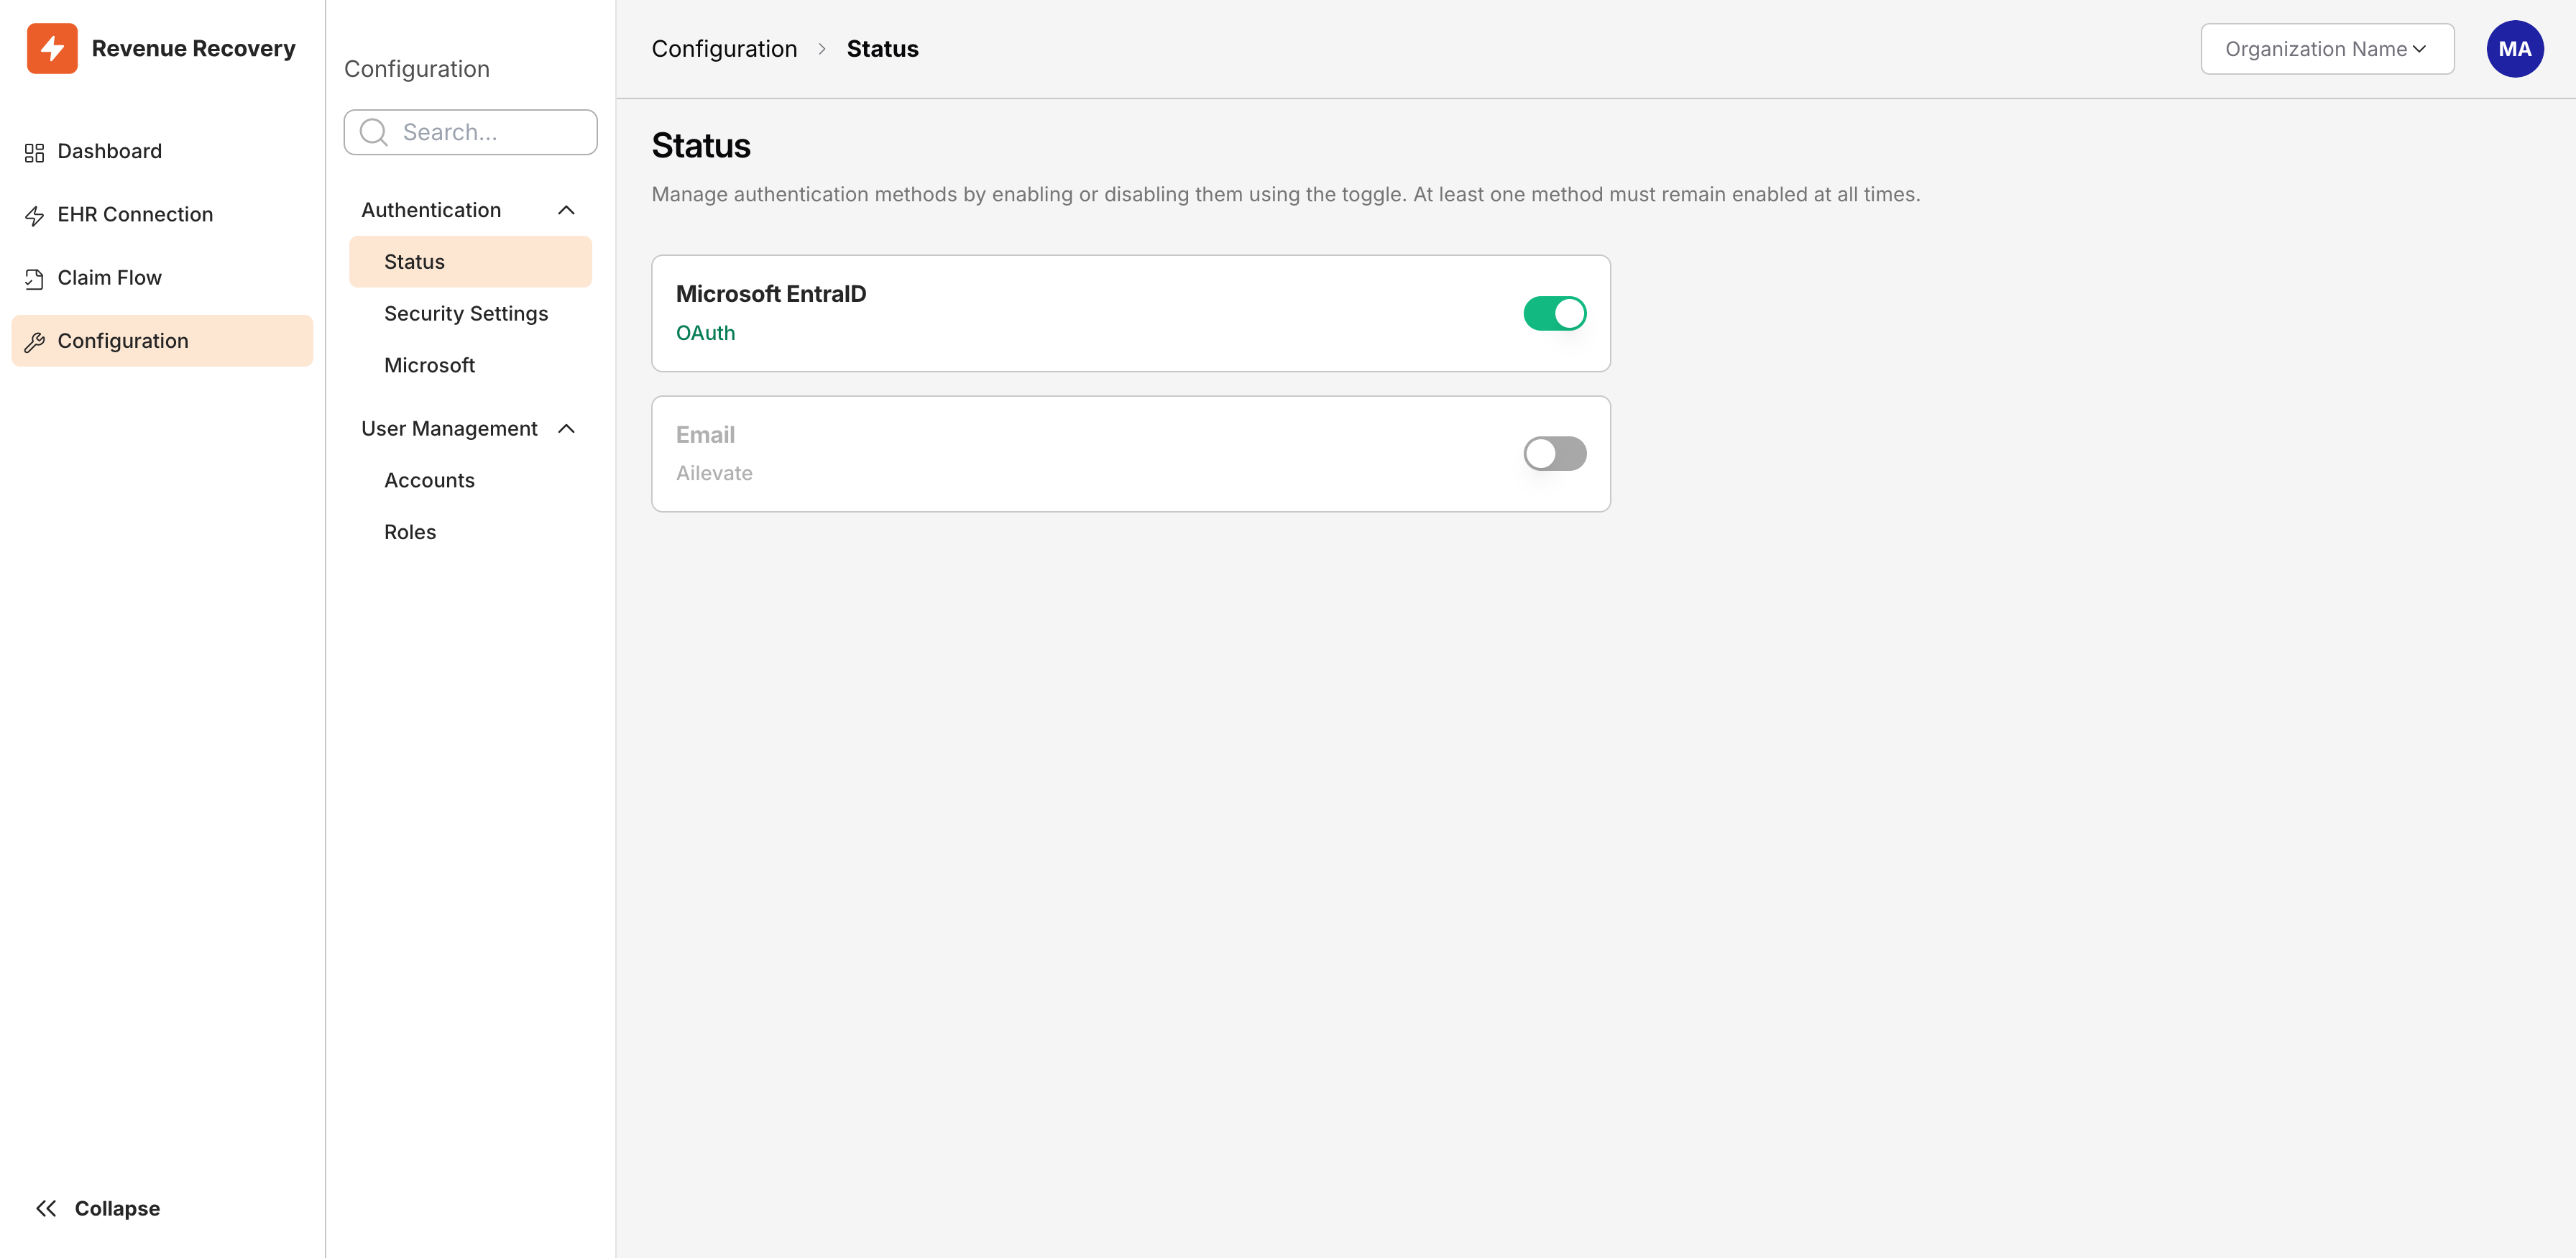This screenshot has height=1258, width=2576.
Task: Select the Microsoft configuration page
Action: (429, 364)
